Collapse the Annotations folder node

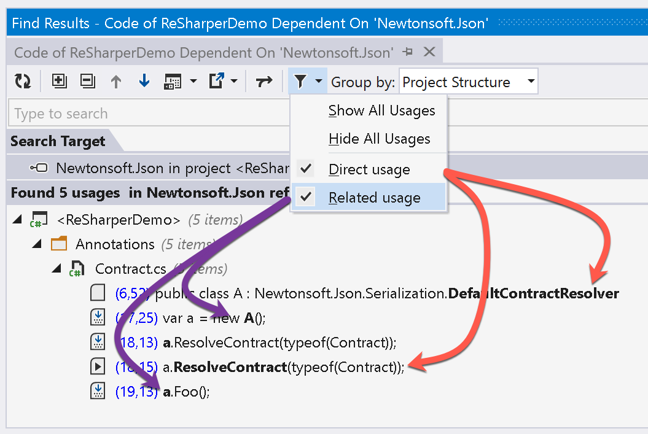(x=37, y=244)
